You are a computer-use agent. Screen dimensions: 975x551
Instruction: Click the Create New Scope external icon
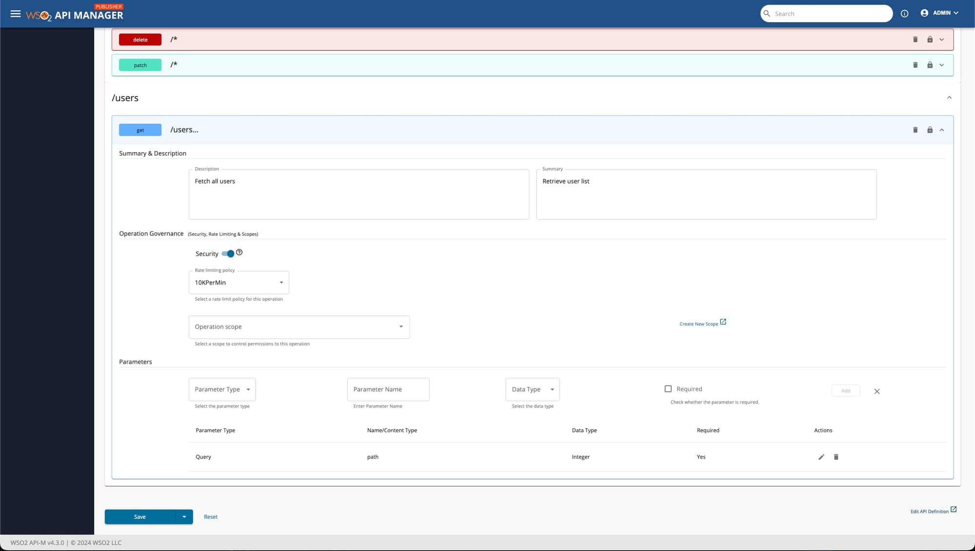pos(723,322)
